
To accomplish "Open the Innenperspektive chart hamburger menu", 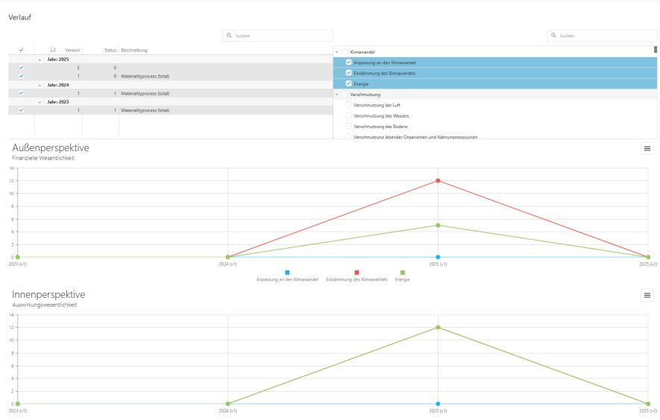I will coord(647,296).
